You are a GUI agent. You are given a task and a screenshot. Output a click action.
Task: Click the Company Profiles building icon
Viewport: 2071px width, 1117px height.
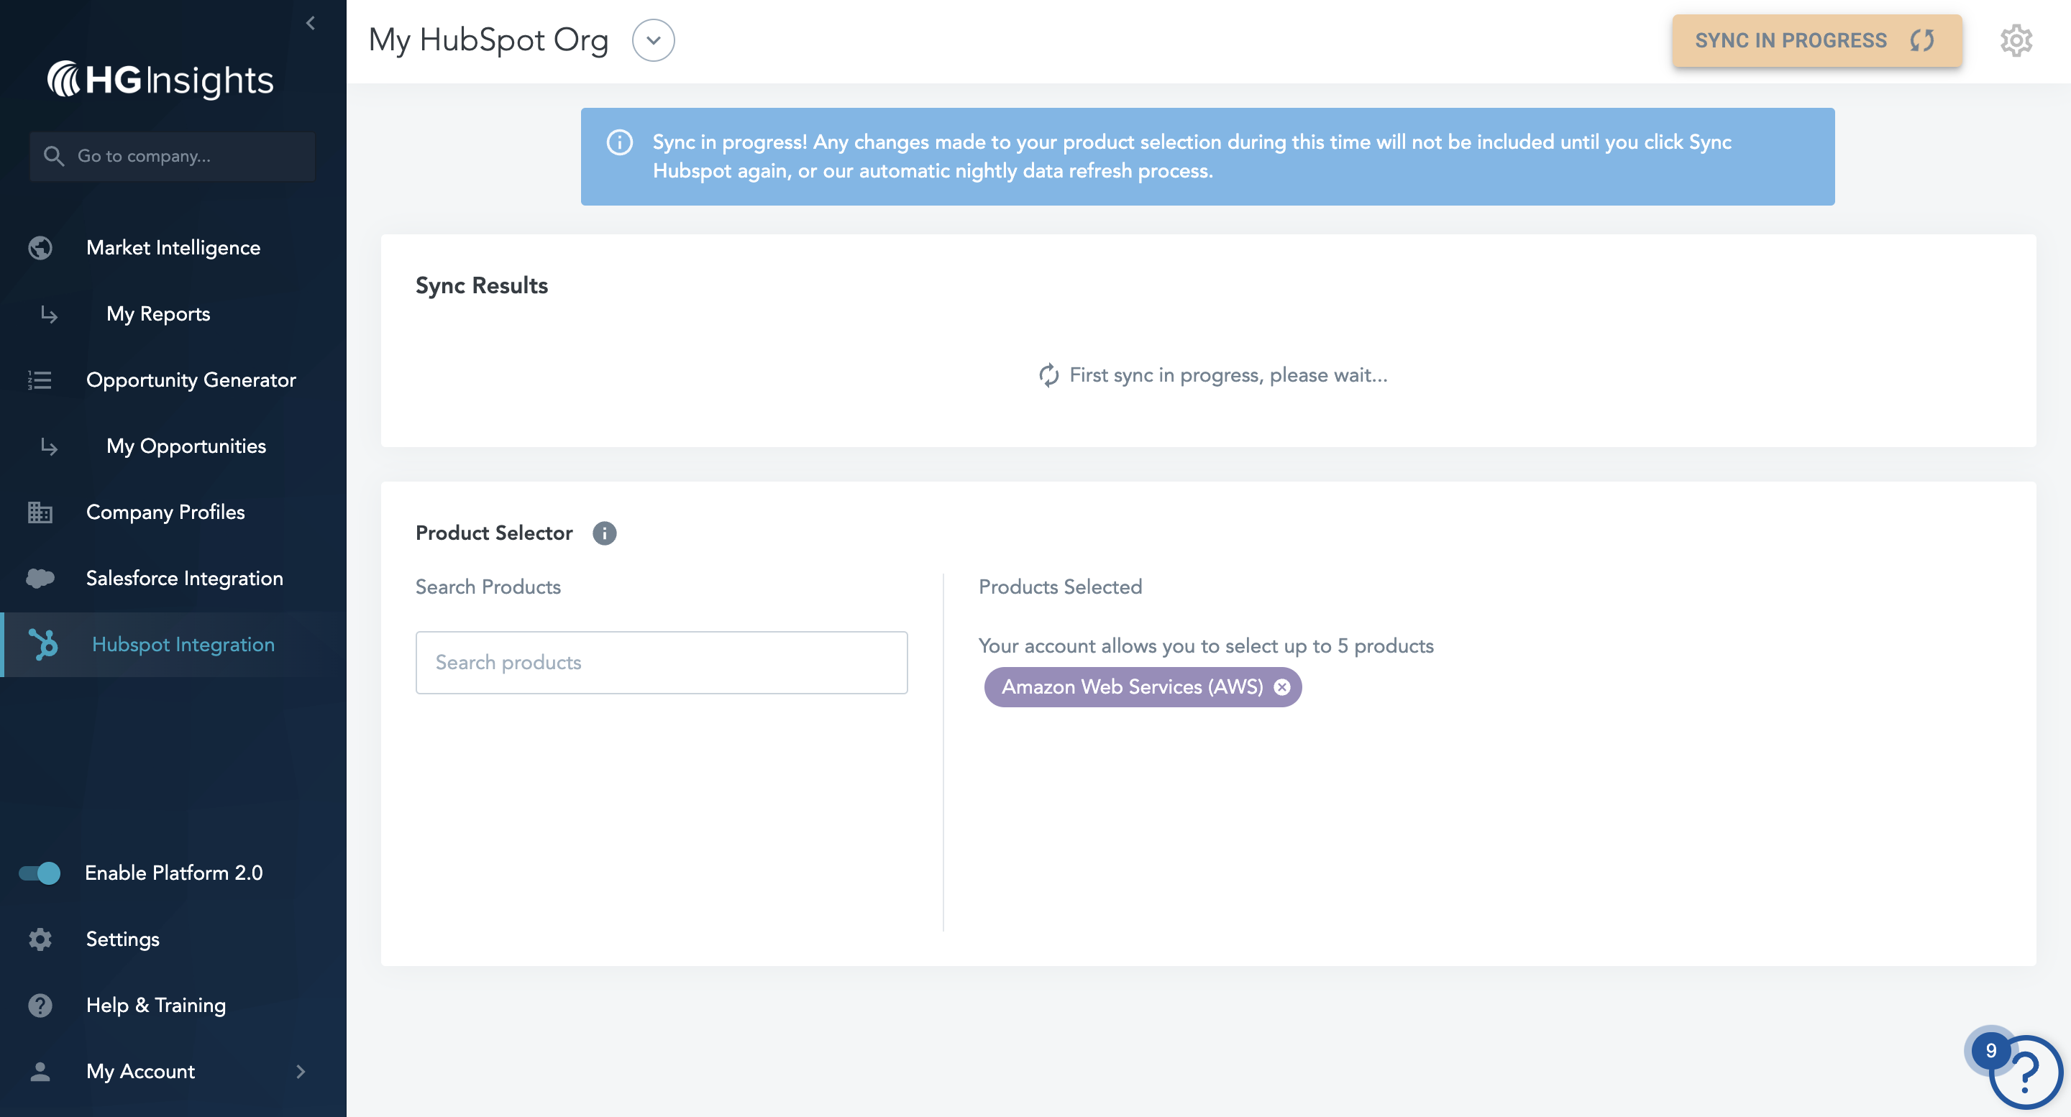coord(40,512)
